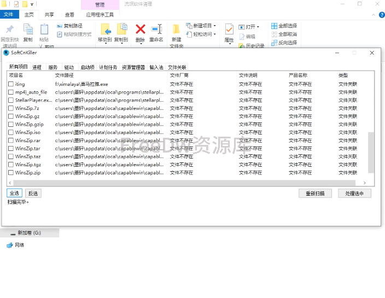Sort by the File path (文件路径) column header
385x298 pixels.
[110, 75]
